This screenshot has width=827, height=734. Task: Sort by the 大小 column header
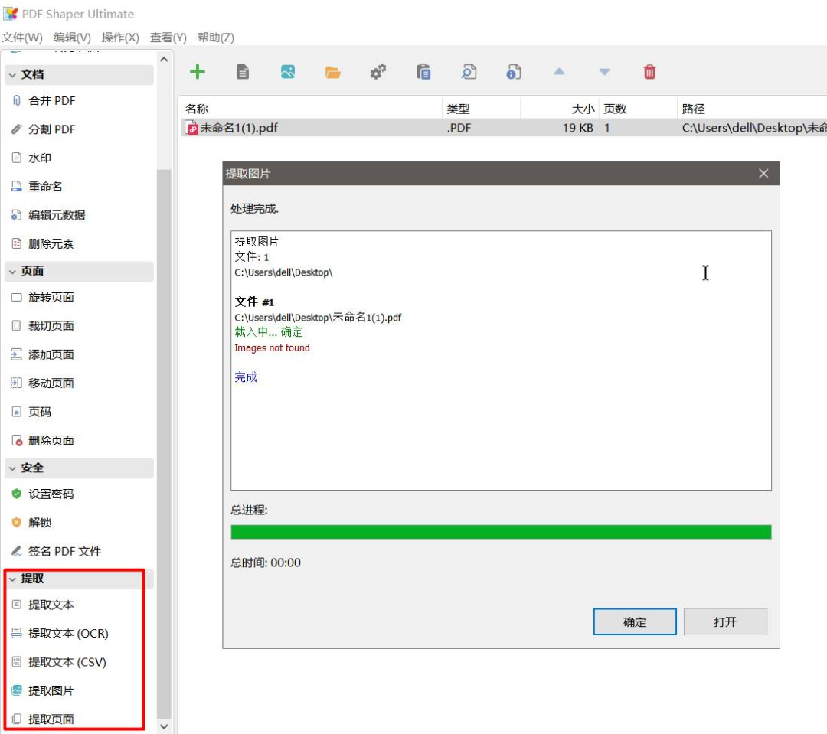[x=560, y=109]
